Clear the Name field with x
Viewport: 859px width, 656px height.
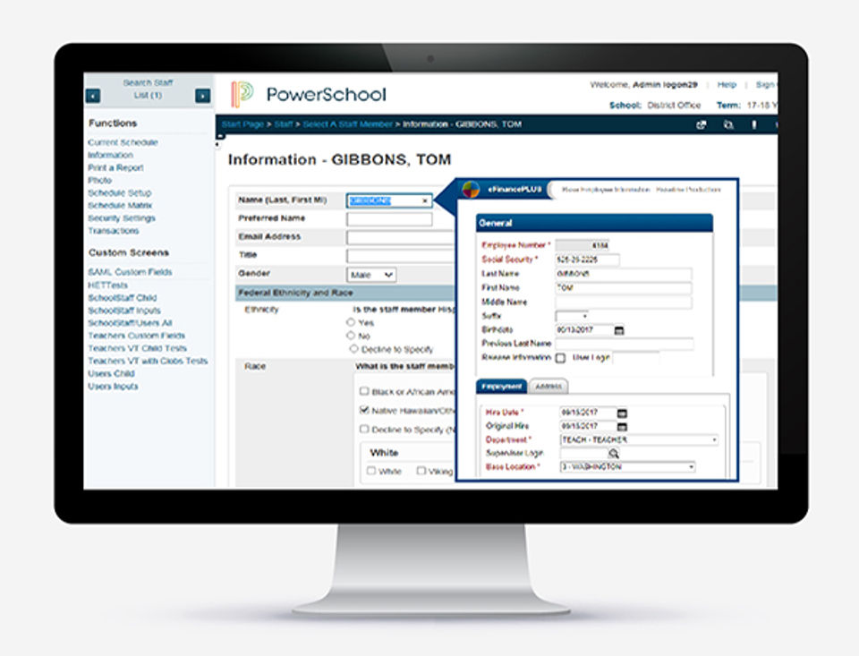(x=424, y=201)
